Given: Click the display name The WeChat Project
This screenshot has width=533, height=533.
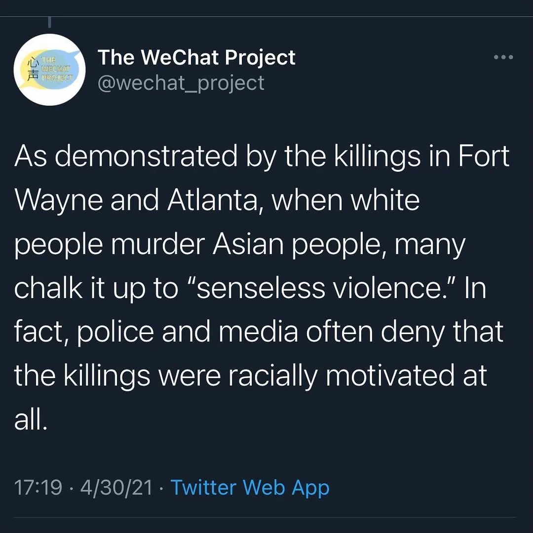Looking at the screenshot, I should coord(196,57).
